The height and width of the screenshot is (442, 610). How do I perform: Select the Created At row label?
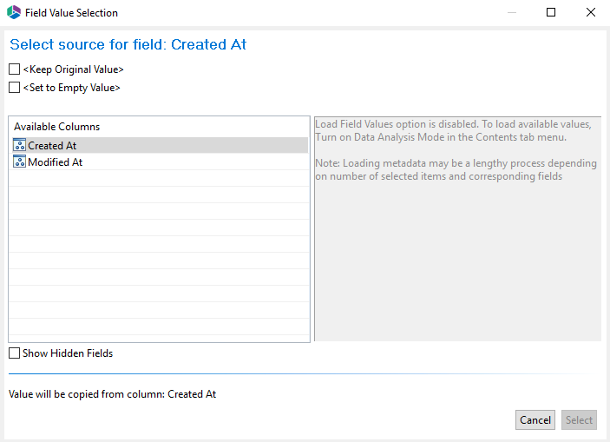(52, 146)
